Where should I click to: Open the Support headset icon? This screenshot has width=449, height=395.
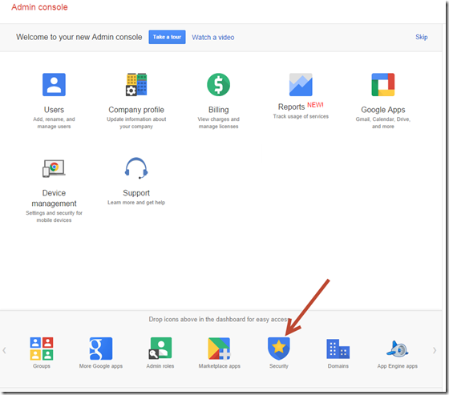136,168
